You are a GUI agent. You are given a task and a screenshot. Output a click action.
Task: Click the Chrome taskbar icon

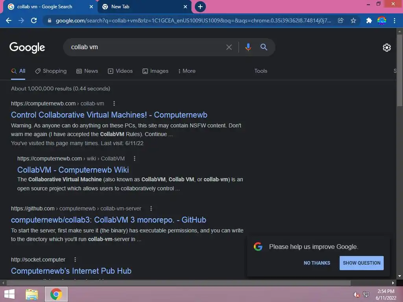[56, 294]
